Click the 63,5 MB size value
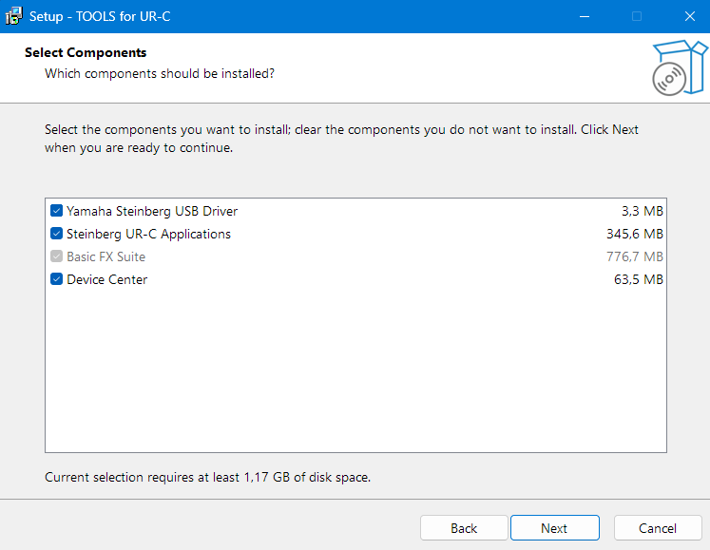 click(639, 279)
